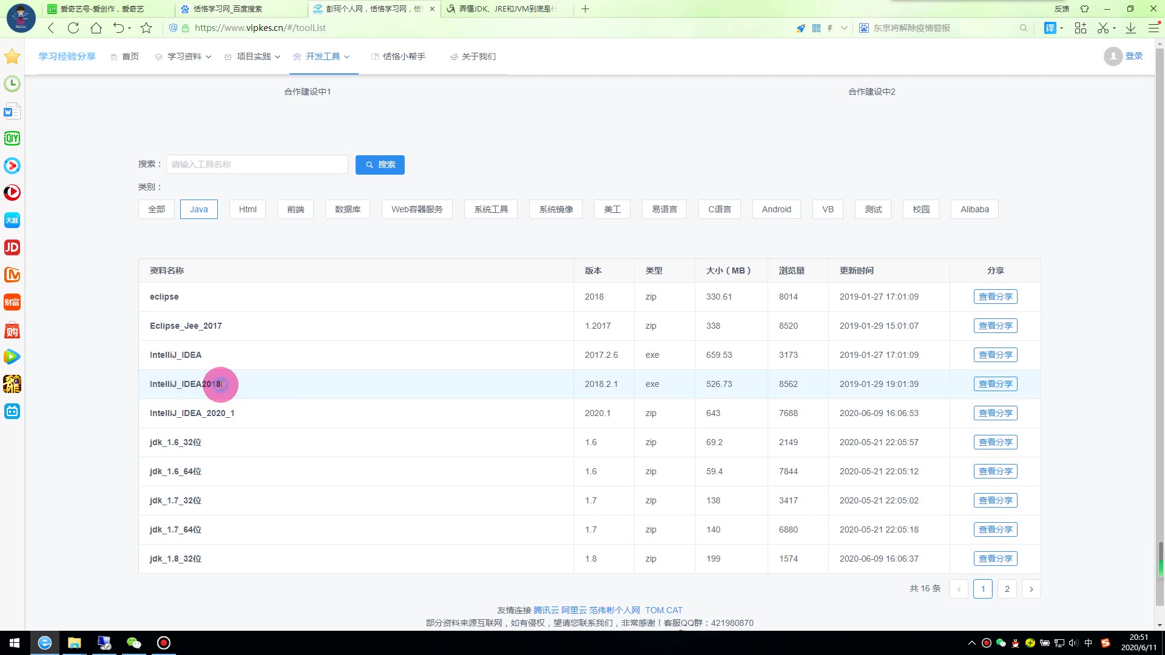Bookmark this page with star icon
Viewport: 1165px width, 655px height.
(146, 28)
